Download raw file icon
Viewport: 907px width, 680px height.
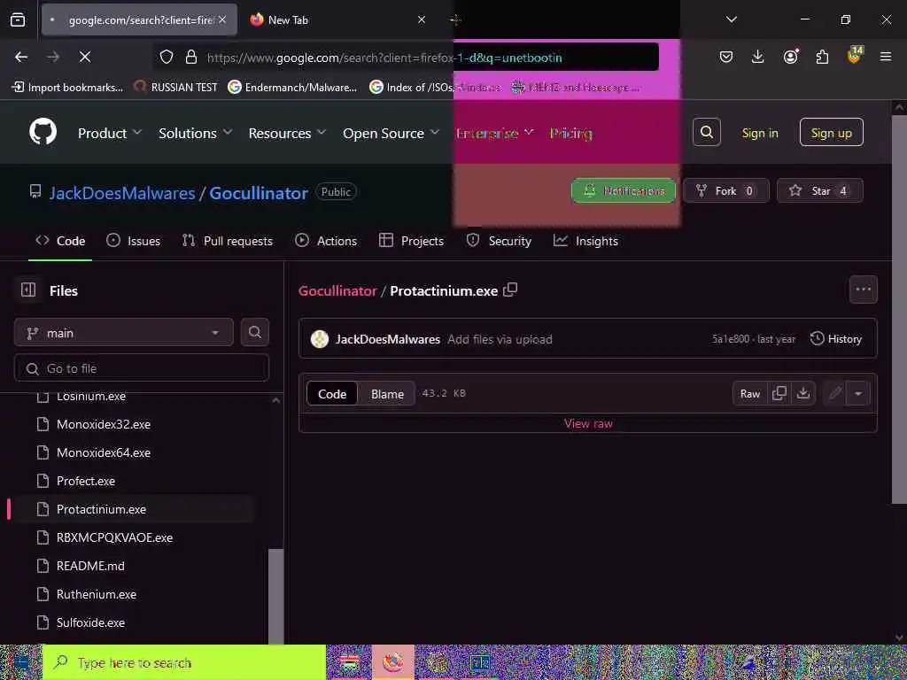802,393
